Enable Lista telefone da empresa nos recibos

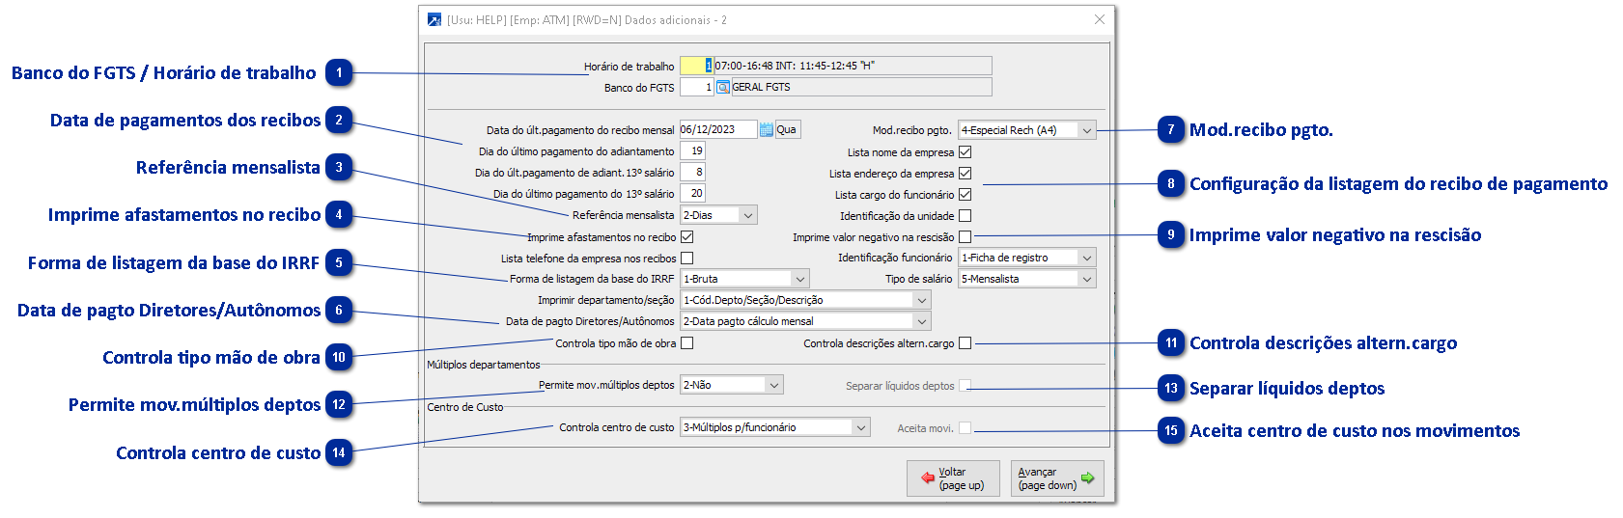click(x=687, y=259)
